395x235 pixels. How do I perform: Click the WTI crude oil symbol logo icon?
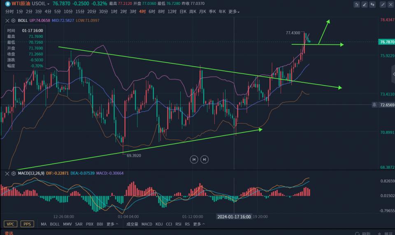pyautogui.click(x=7, y=4)
